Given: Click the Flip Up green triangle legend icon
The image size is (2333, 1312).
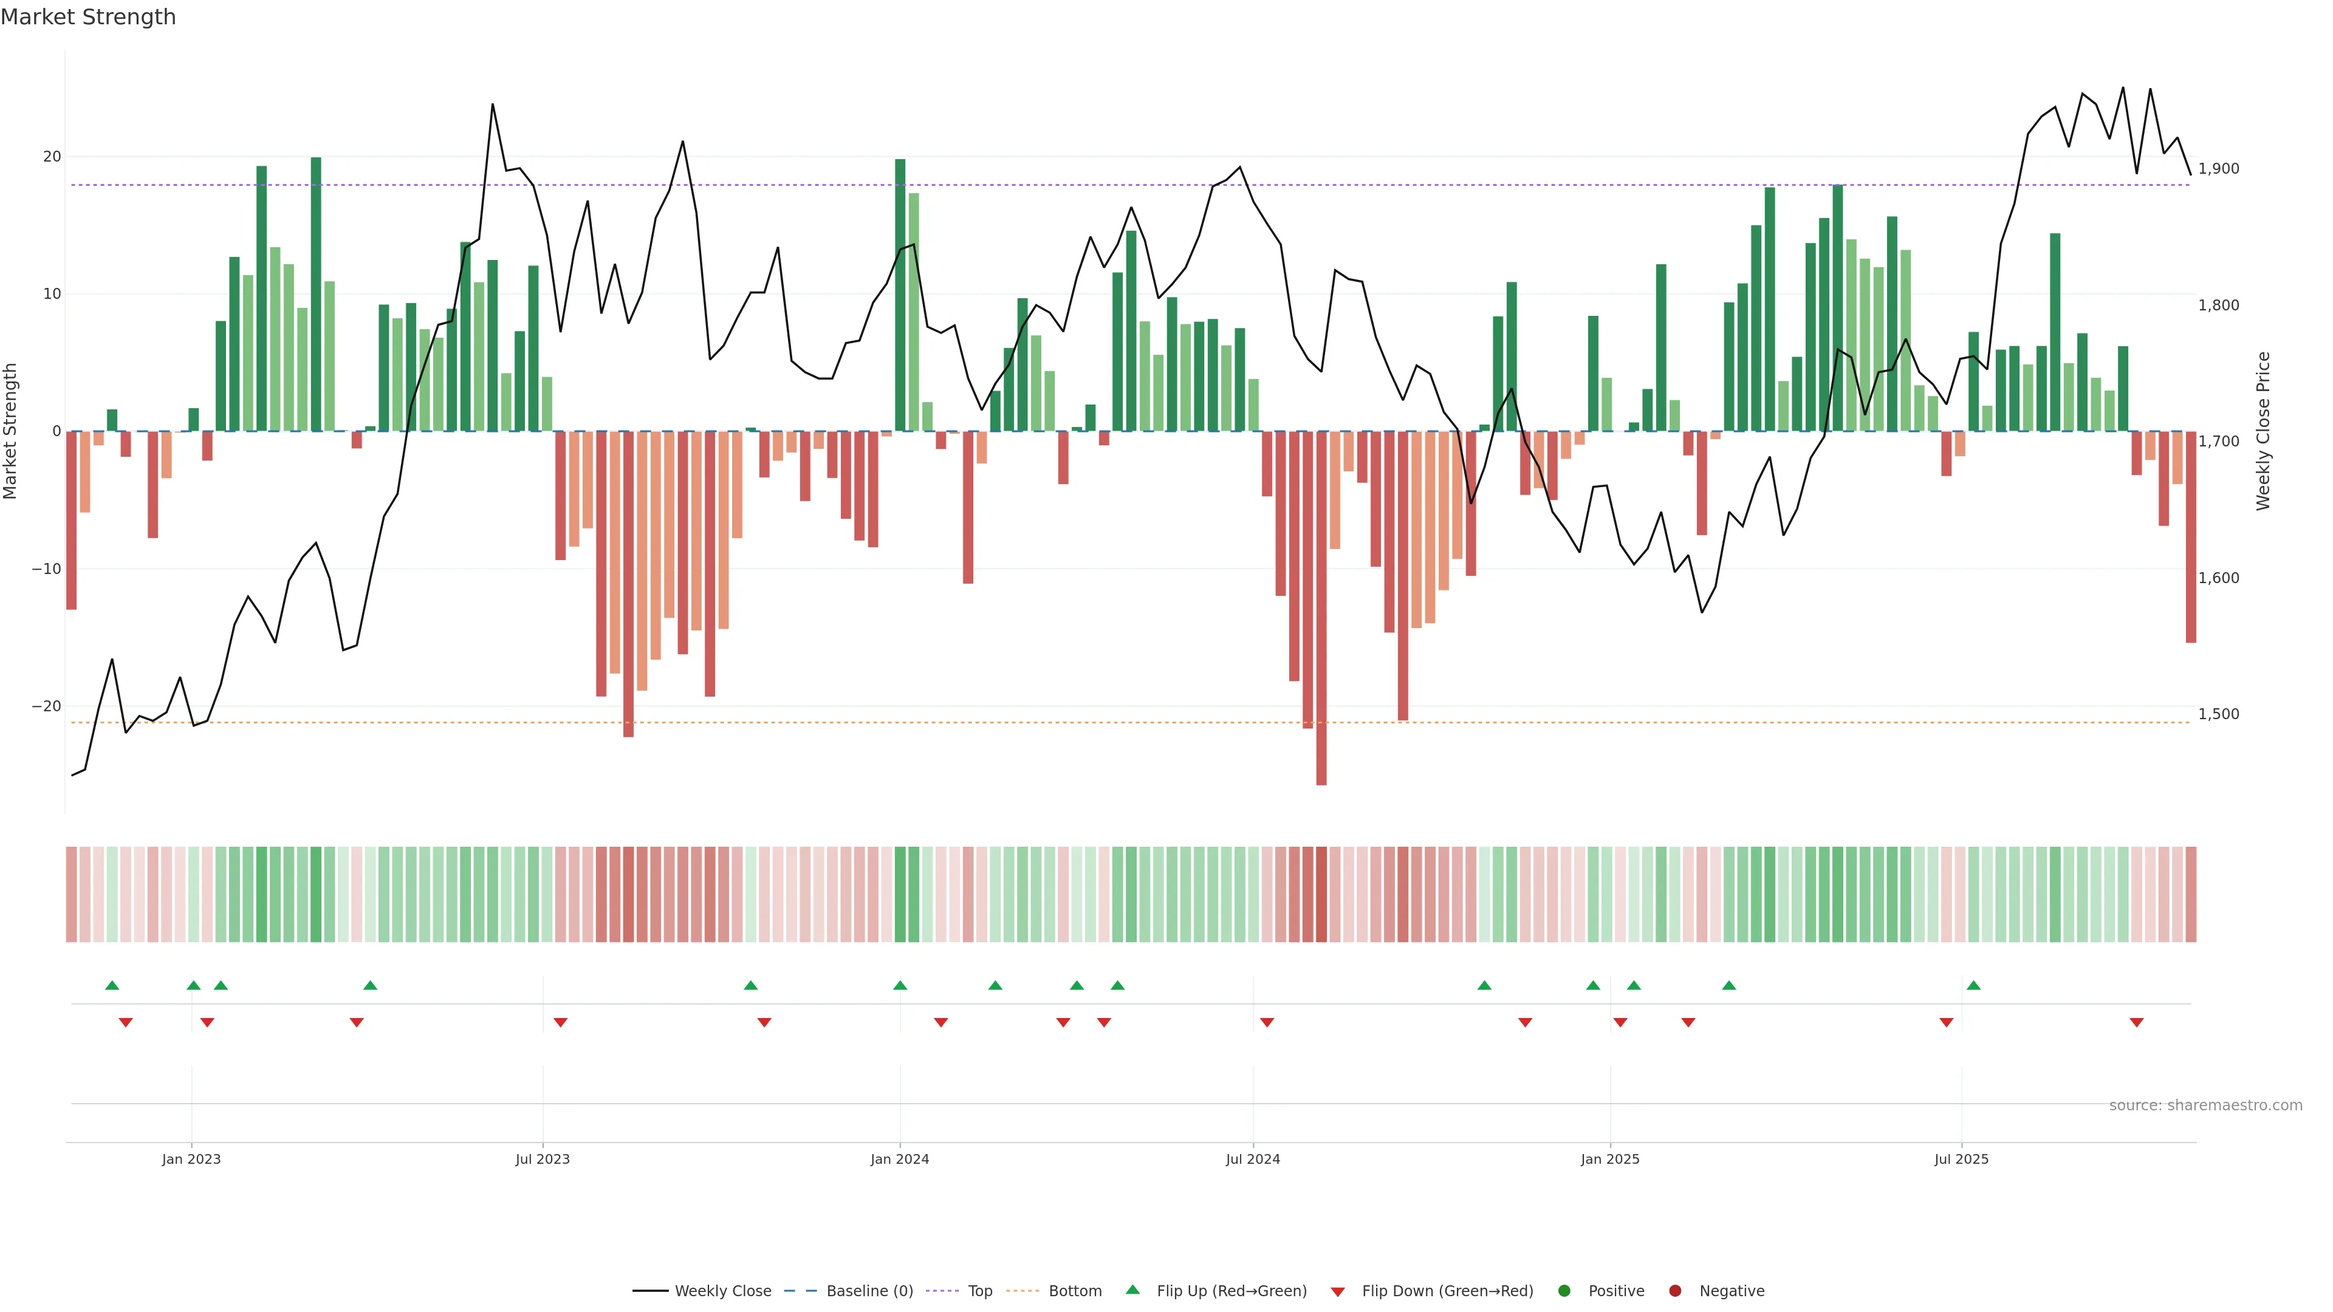Looking at the screenshot, I should pos(1132,1290).
